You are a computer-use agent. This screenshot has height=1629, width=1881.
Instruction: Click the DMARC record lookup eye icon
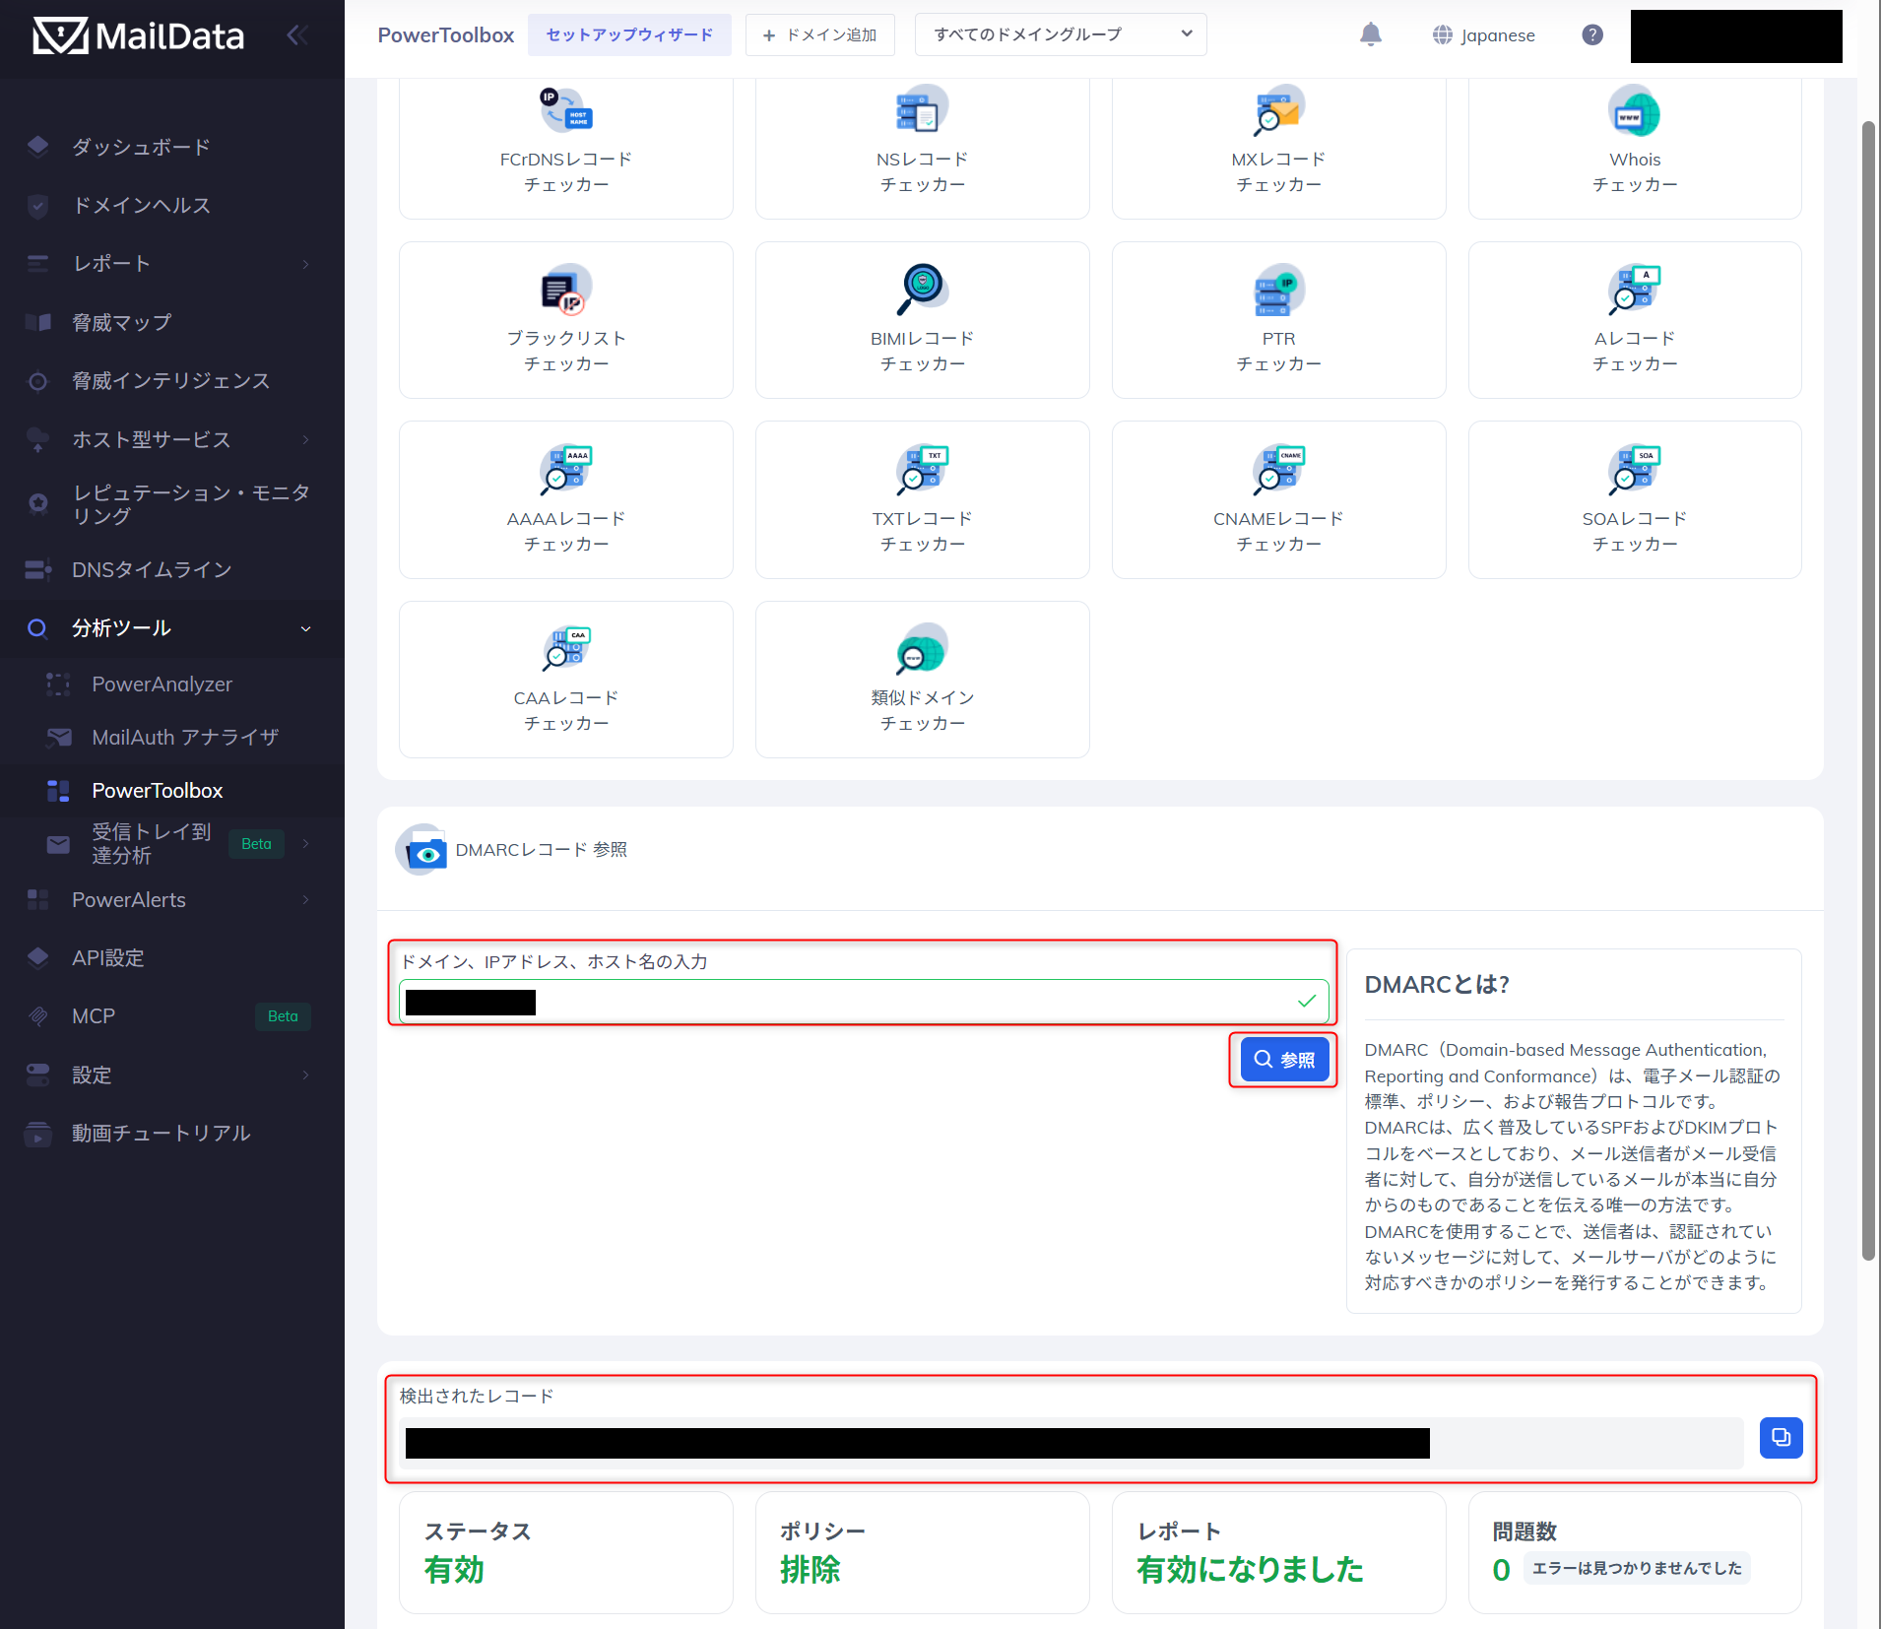click(x=422, y=850)
